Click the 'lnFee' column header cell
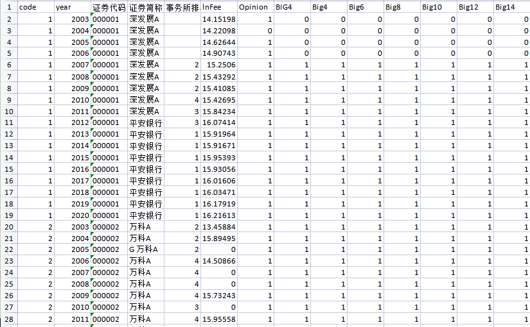This screenshot has width=530, height=327. click(218, 7)
